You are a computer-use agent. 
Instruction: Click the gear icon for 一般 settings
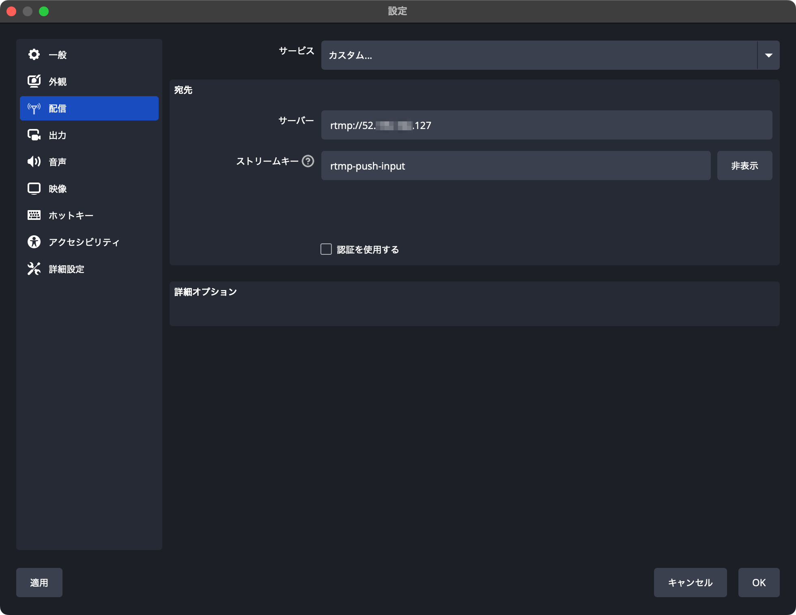(x=34, y=54)
